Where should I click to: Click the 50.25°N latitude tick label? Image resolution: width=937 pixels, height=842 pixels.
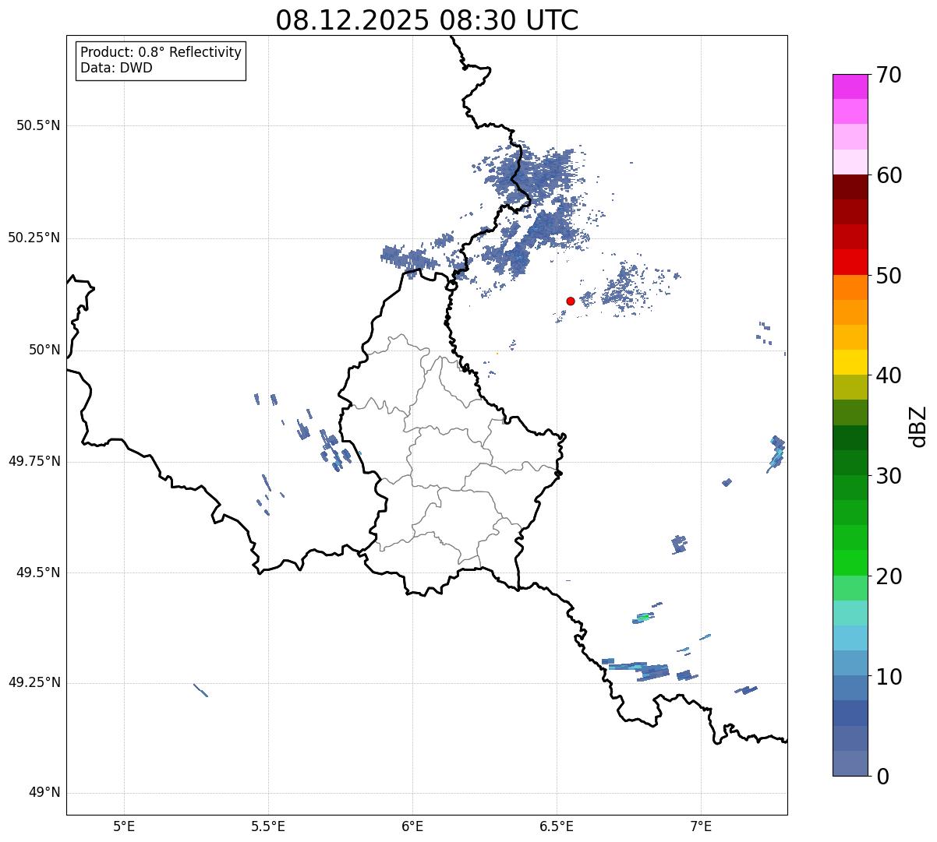coord(34,238)
